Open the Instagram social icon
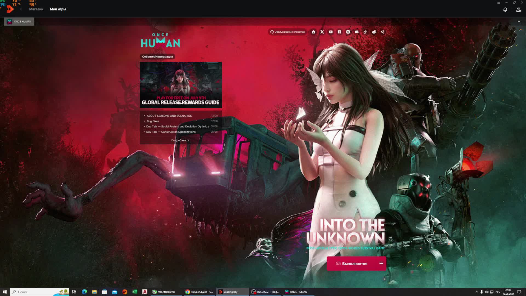Screen dimensions: 526x296 [348, 32]
